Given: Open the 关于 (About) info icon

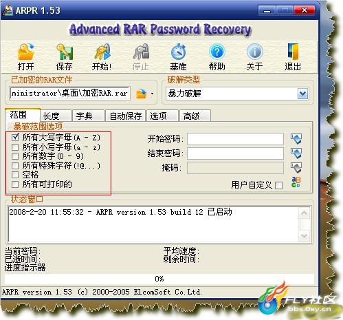Looking at the screenshot, I should click(254, 52).
